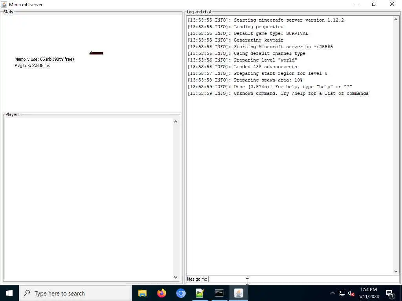Click the muted volume tray icon
The image size is (402, 301).
pos(351,293)
